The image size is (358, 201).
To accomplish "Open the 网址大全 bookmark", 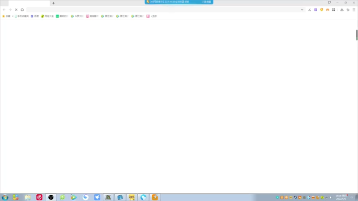I will (x=47, y=16).
